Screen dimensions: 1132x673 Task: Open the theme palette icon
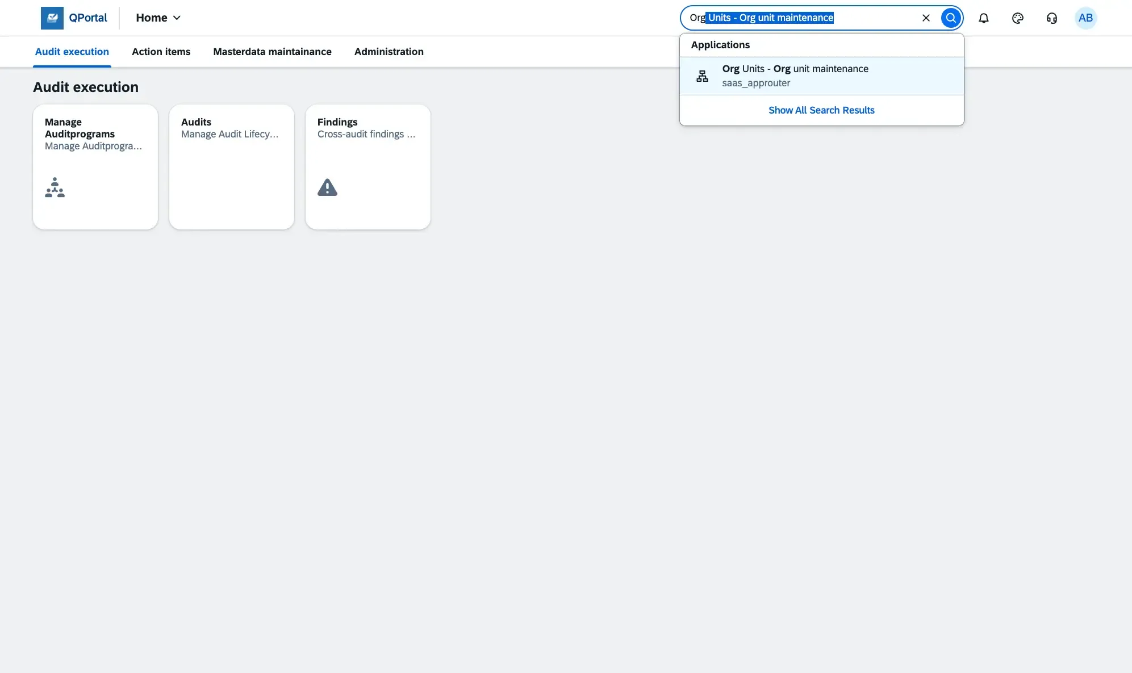click(x=1018, y=18)
